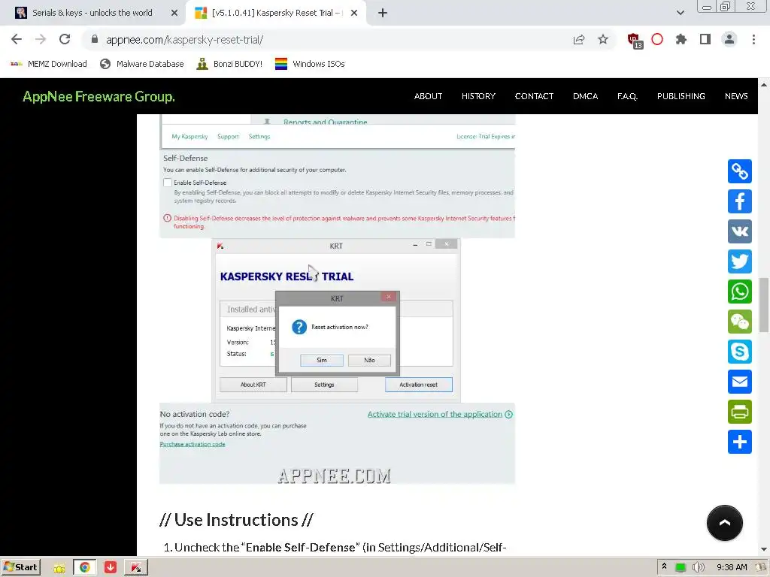Open the NEWS menu page
Screen dimensions: 770x577
pyautogui.click(x=736, y=96)
